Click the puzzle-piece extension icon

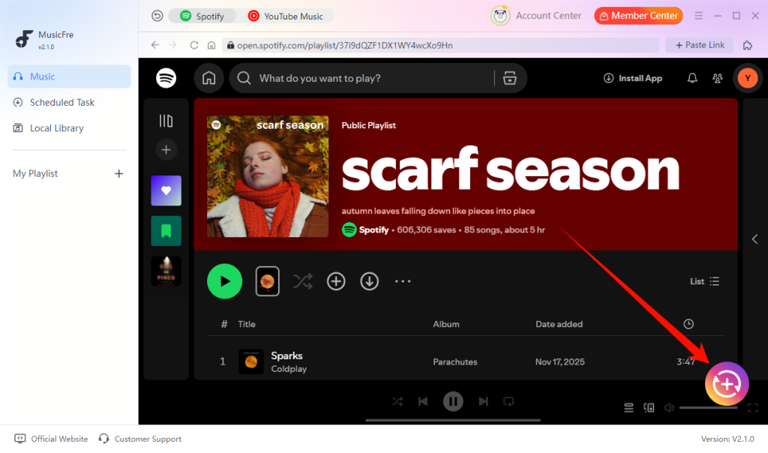click(x=748, y=46)
